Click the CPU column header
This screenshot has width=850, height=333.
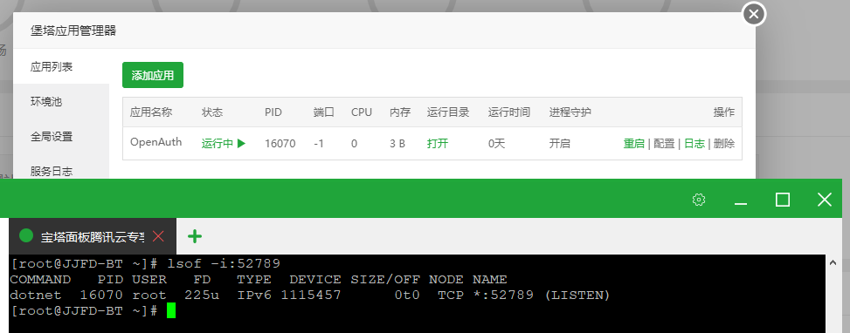(362, 112)
